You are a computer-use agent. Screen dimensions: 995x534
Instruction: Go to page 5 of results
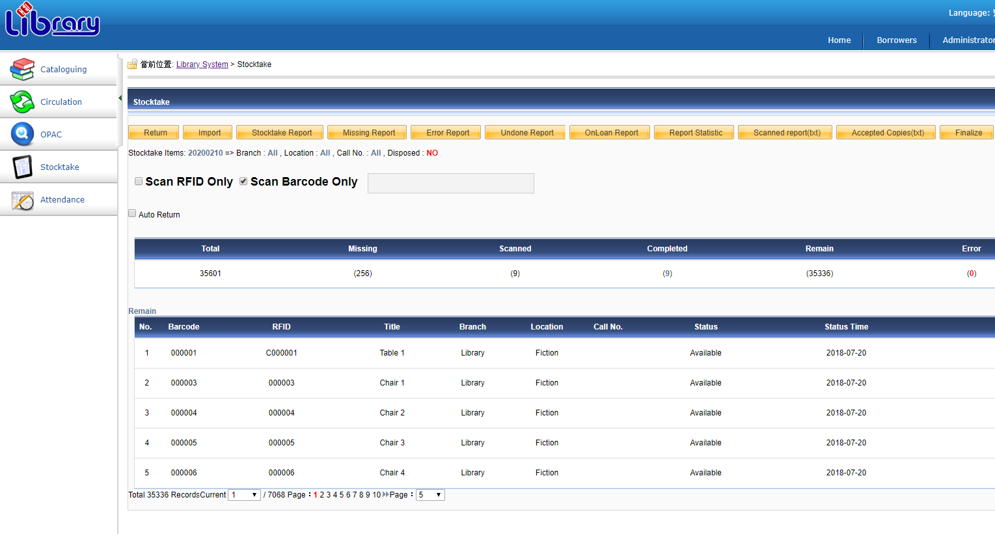[x=341, y=495]
